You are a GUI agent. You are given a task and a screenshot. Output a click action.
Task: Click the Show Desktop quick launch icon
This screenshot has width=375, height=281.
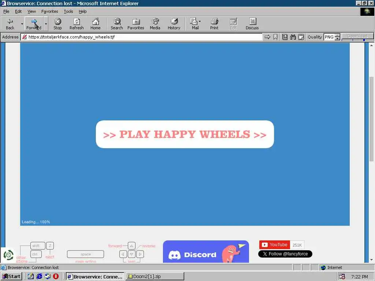coord(48,277)
